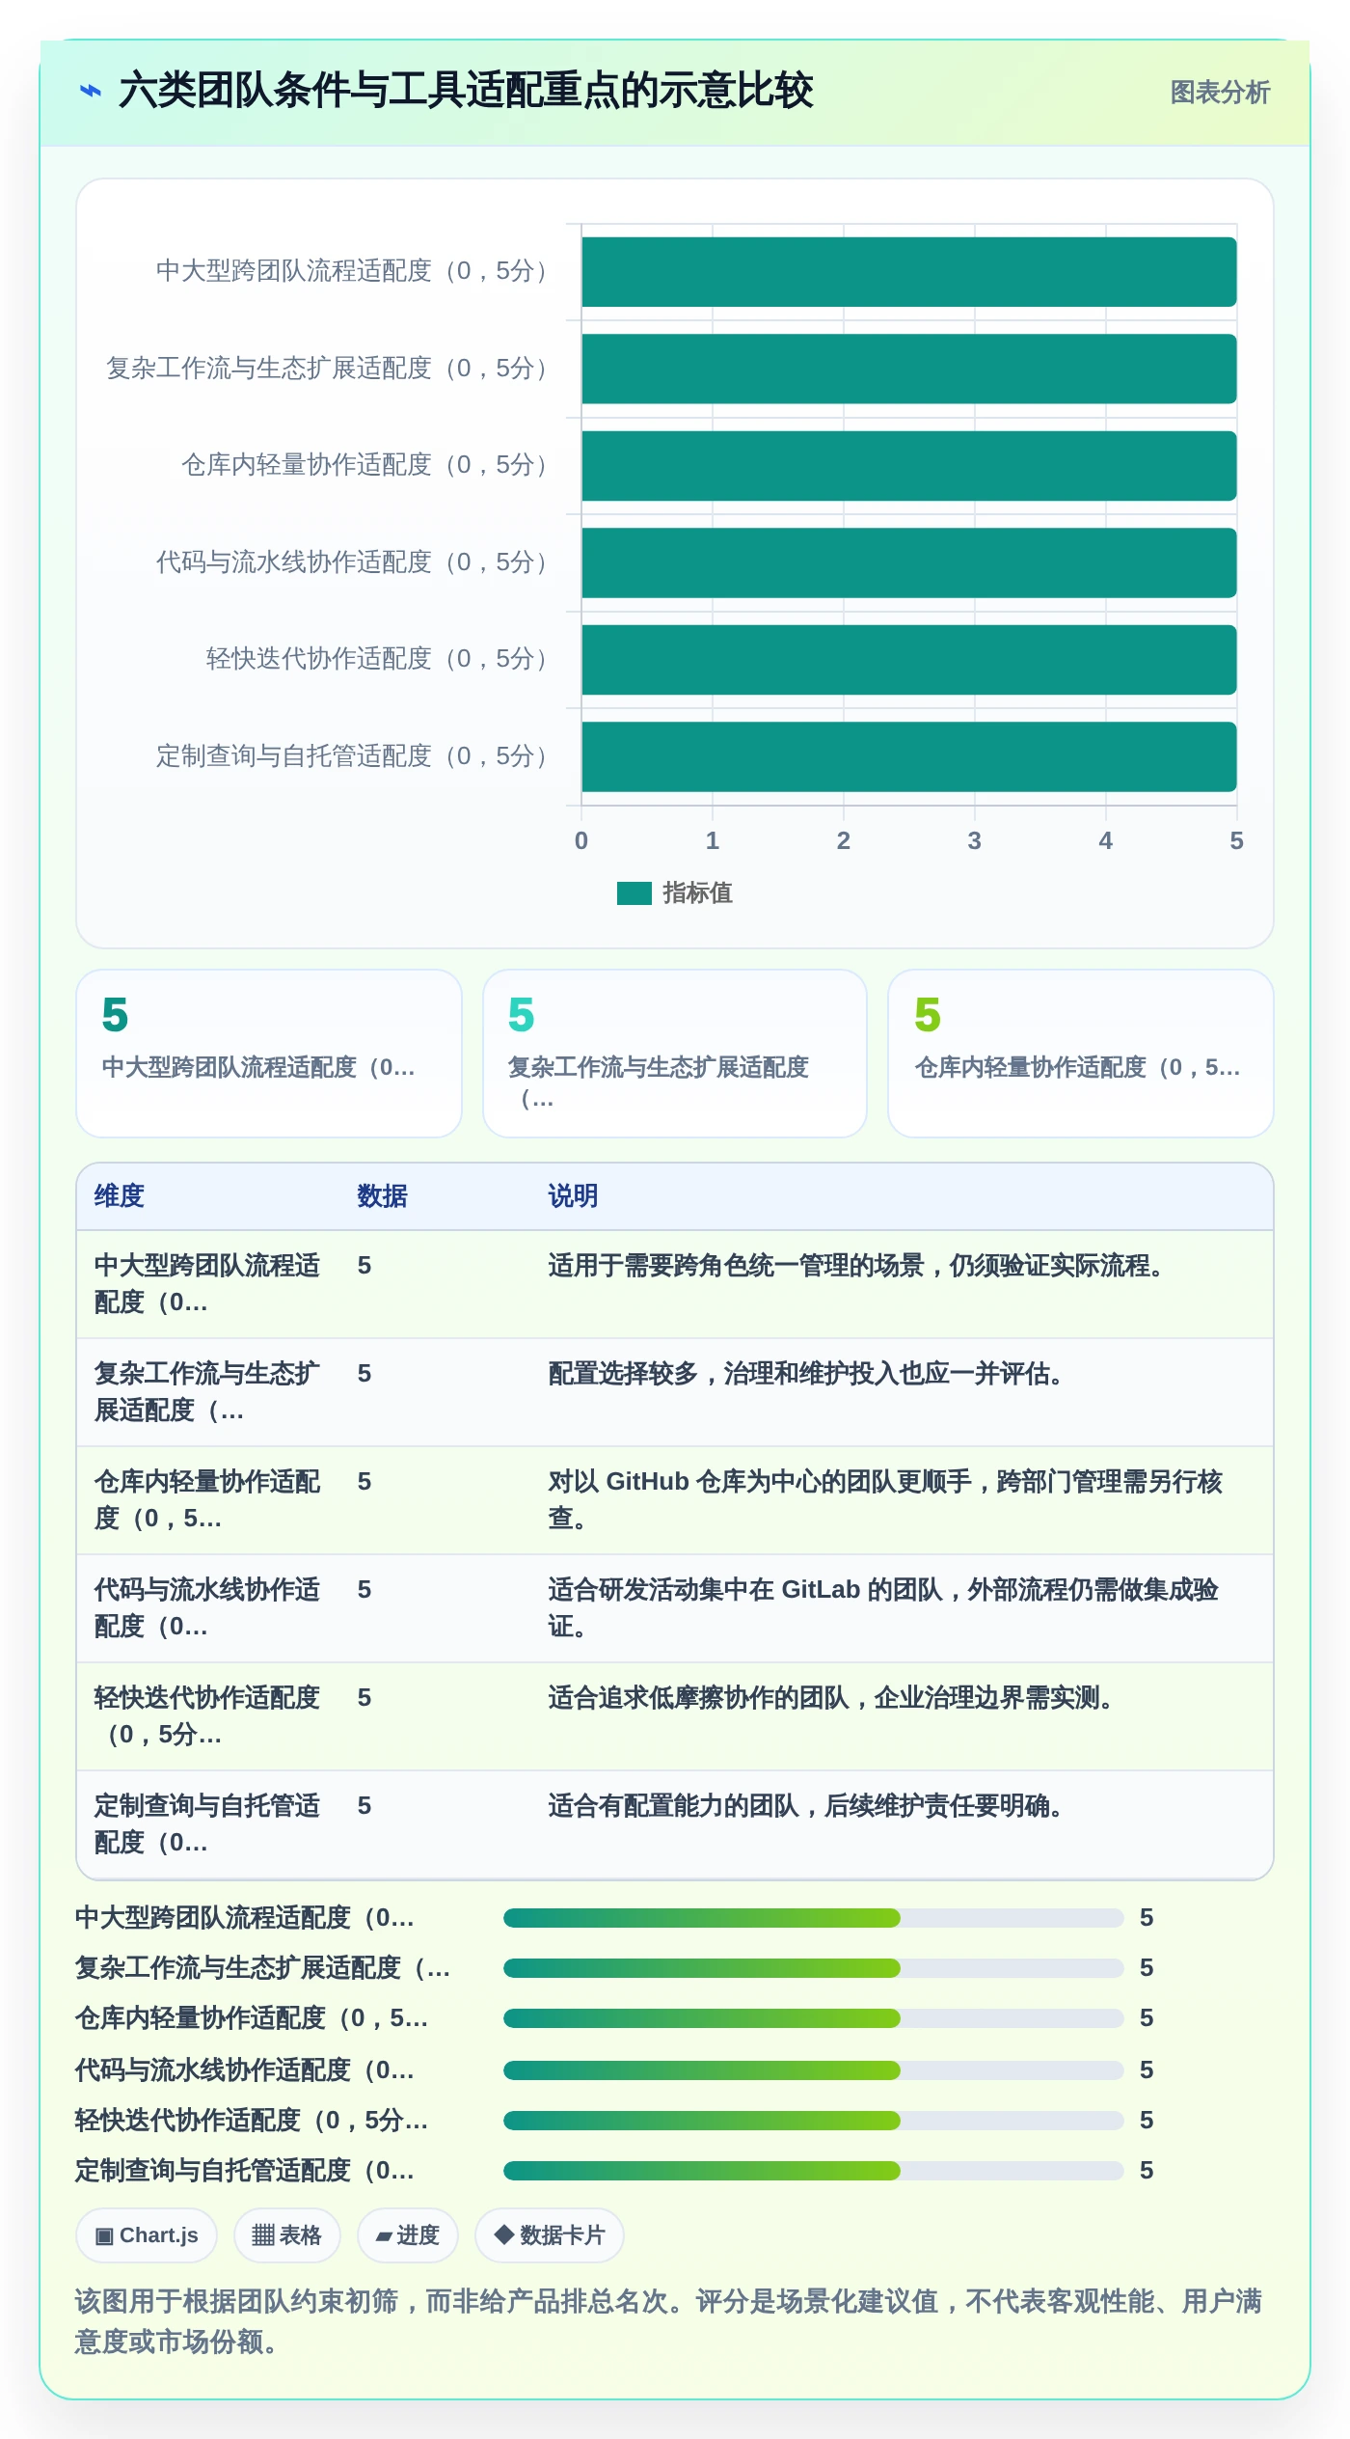Click the 说明 column header
1350x2439 pixels.
573,1196
